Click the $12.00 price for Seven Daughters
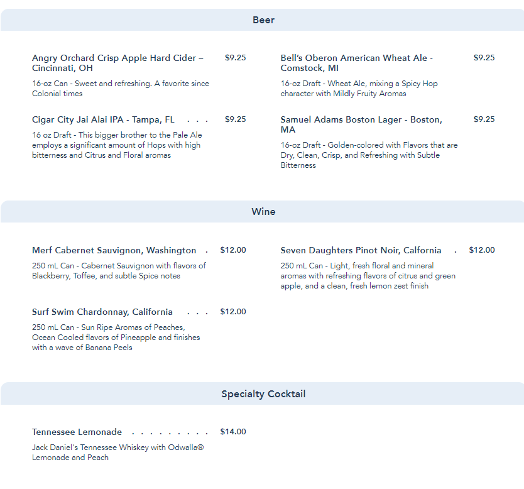Screen dimensions: 524x489 (x=482, y=250)
